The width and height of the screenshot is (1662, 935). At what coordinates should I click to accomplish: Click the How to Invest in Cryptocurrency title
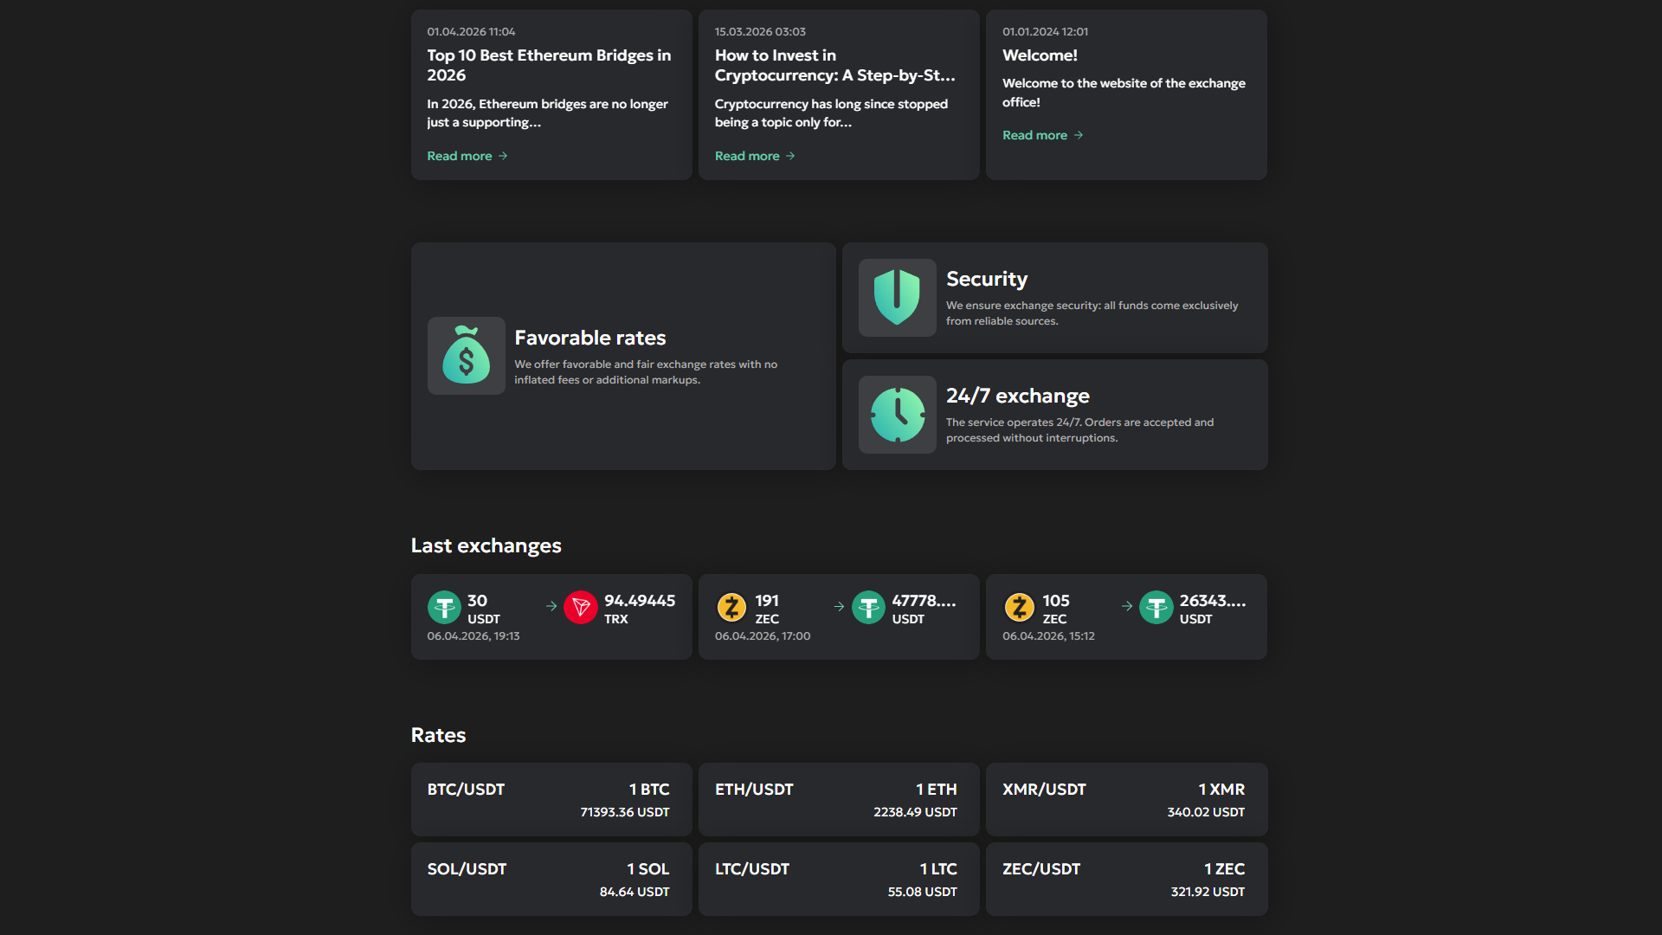[x=834, y=65]
